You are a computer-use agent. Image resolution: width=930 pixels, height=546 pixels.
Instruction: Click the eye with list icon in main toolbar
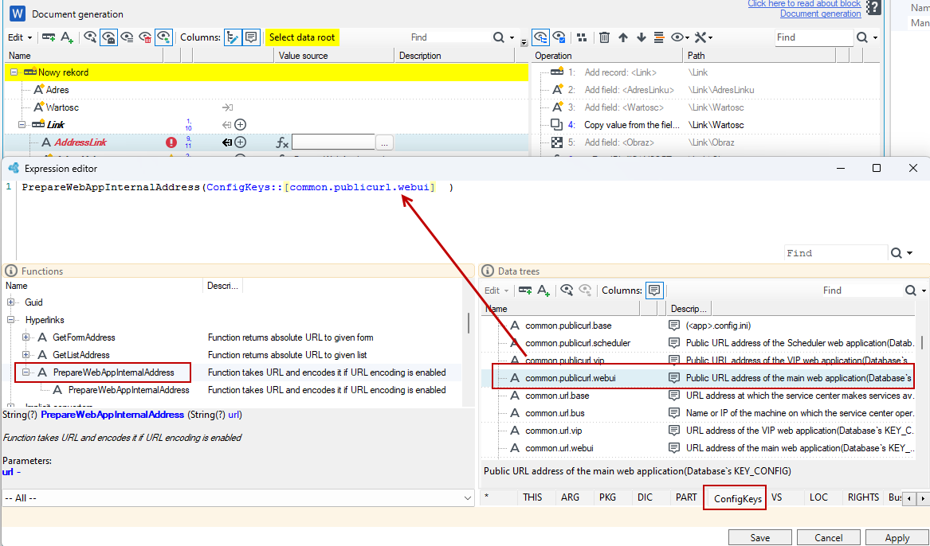[x=127, y=37]
